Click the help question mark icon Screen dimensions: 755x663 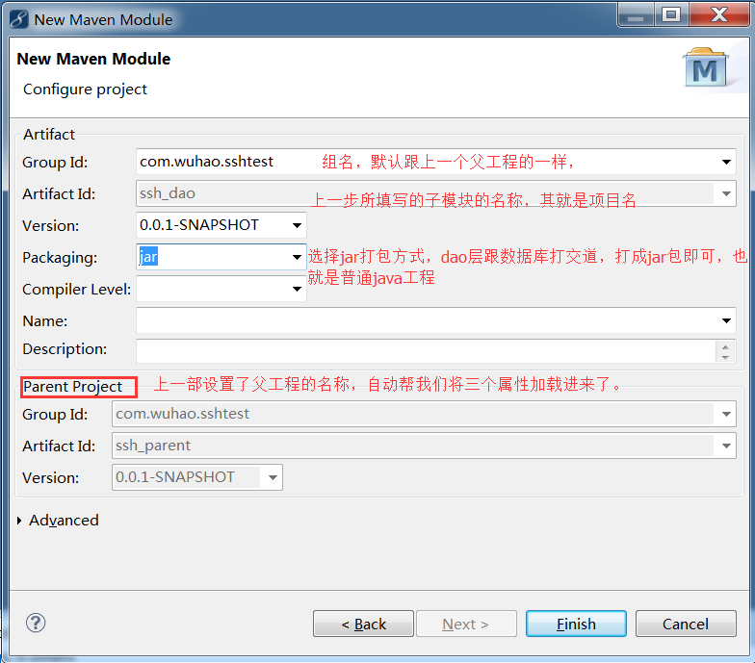tap(36, 623)
